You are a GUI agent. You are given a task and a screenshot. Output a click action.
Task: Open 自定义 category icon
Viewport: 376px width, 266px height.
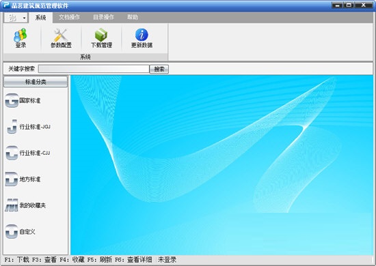[12, 231]
